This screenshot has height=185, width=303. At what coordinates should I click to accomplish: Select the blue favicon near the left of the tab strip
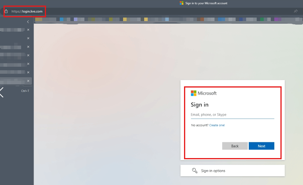pos(62,19)
